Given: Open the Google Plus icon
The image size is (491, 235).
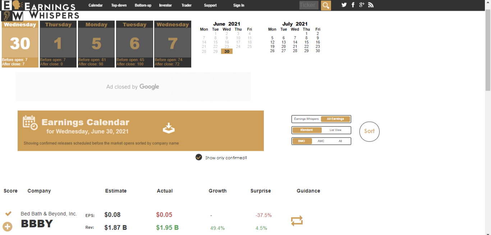Looking at the screenshot, I should click(362, 5).
